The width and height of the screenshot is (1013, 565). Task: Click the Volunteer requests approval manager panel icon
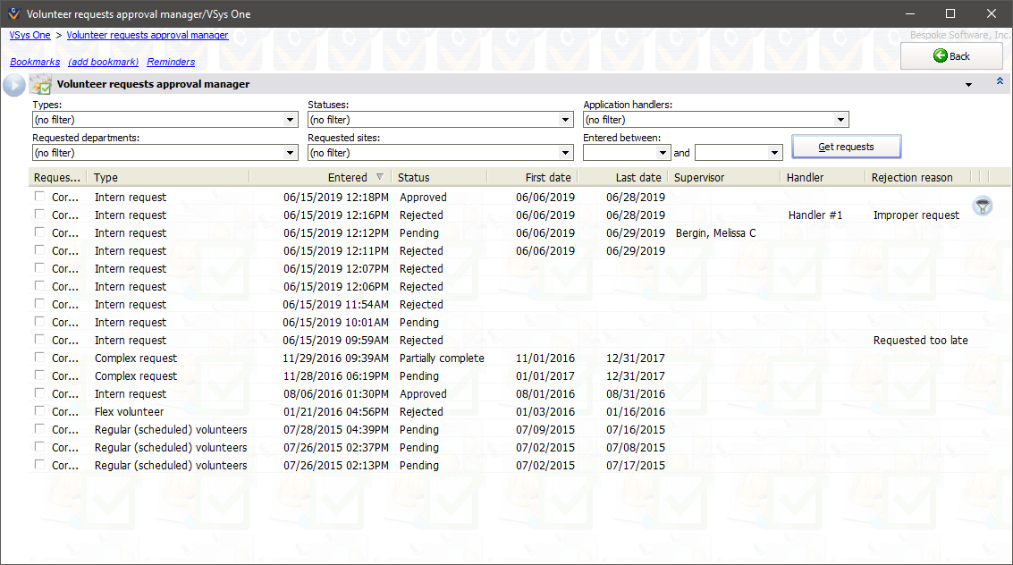pos(40,85)
